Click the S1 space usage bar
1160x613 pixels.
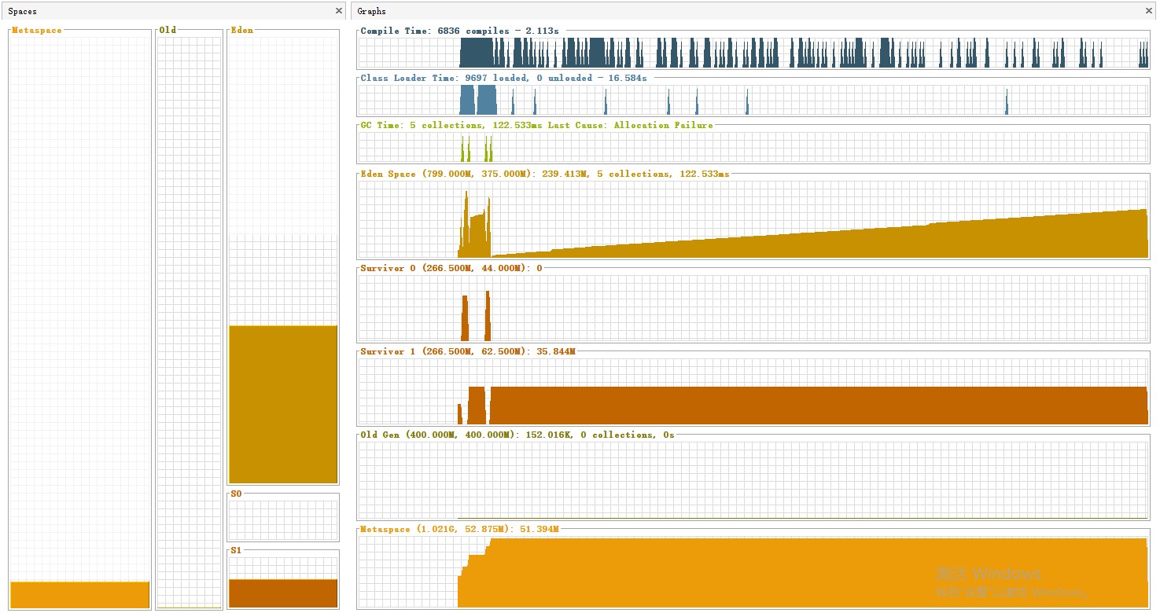coord(283,593)
